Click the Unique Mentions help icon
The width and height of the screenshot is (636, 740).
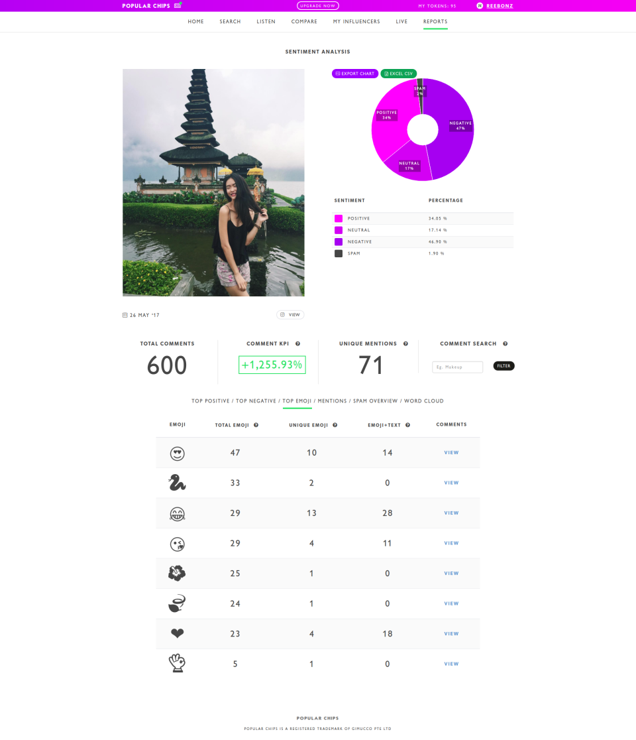pyautogui.click(x=405, y=343)
